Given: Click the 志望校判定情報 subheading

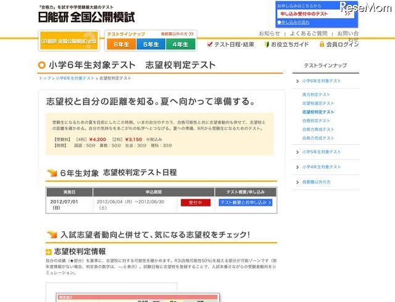Looking at the screenshot, I should pos(80,251).
